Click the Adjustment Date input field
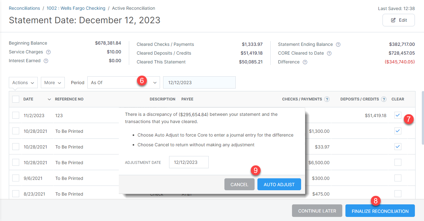424x221 pixels. 189,162
